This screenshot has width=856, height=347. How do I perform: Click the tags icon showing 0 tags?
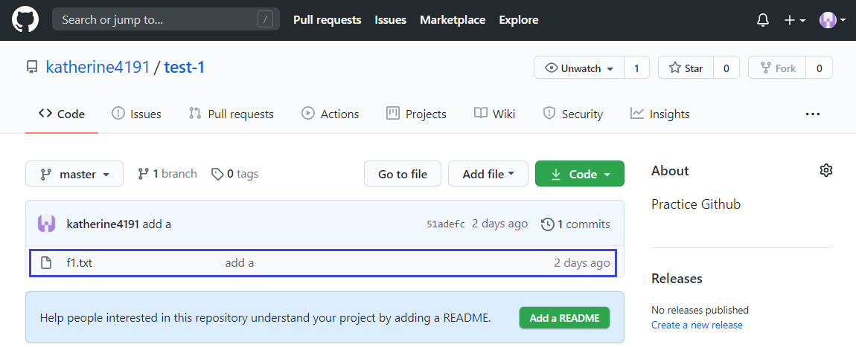(217, 175)
